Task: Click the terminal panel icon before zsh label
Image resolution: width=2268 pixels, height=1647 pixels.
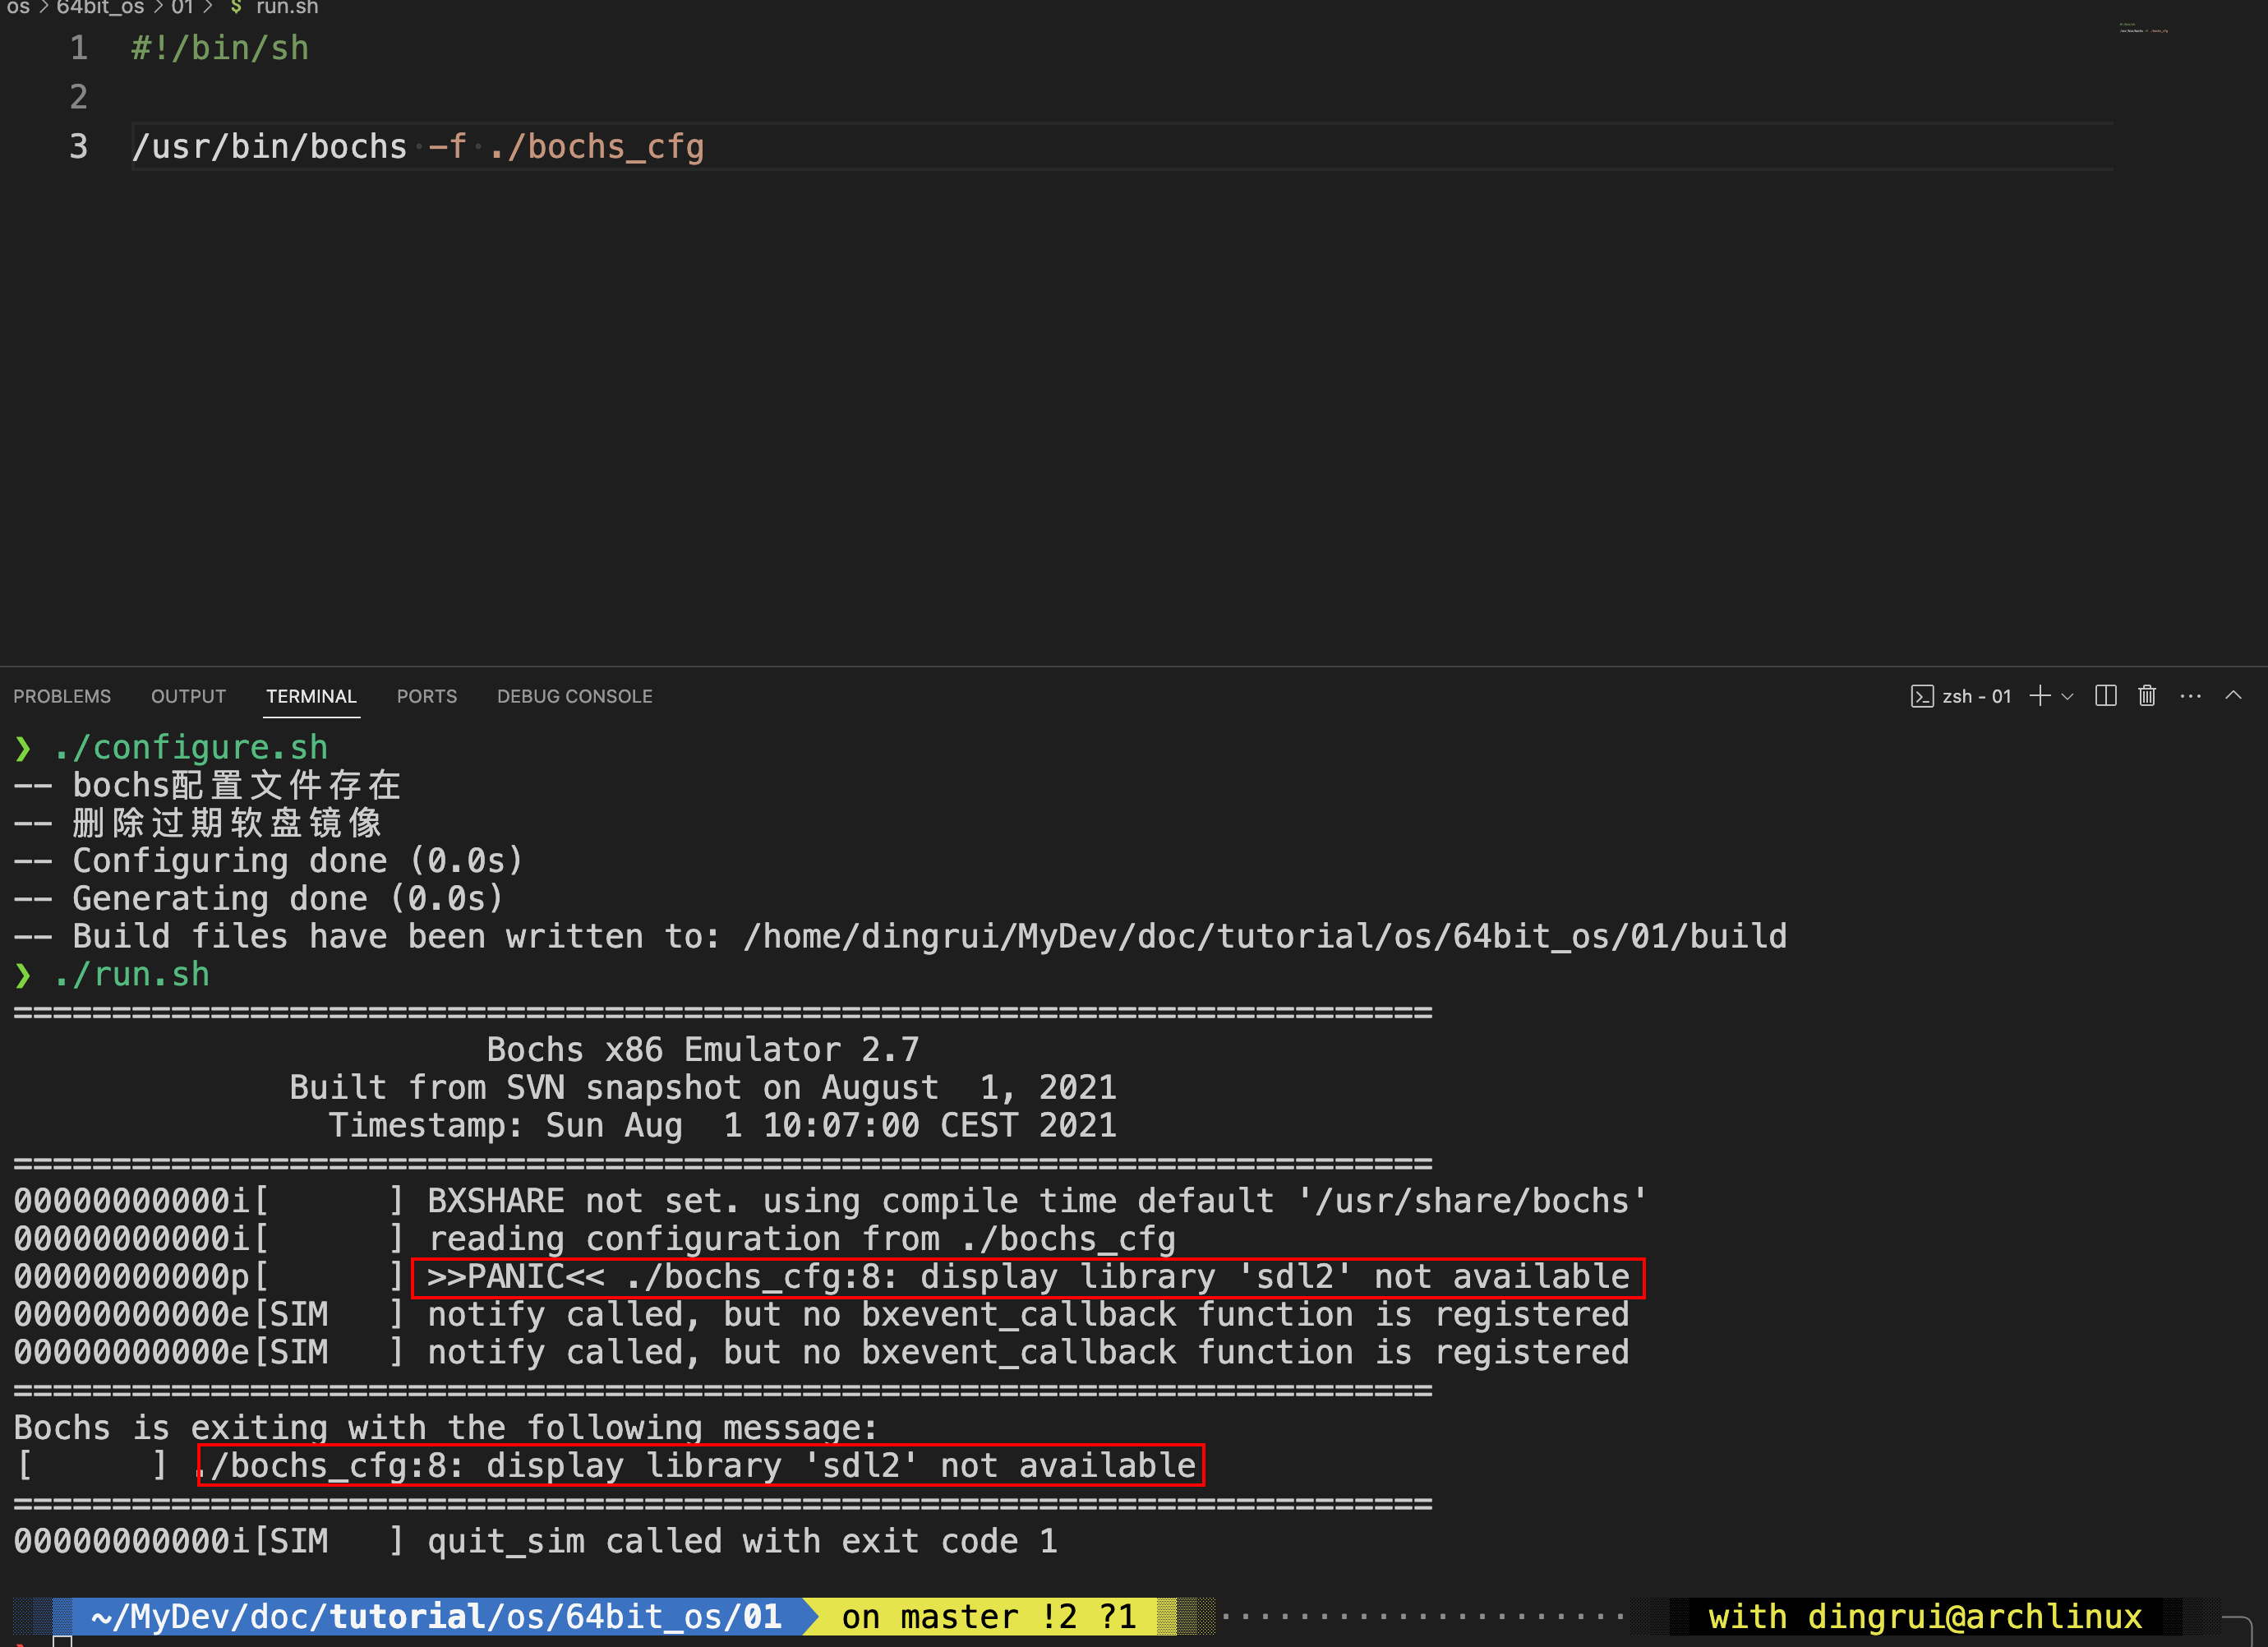Action: click(1923, 696)
